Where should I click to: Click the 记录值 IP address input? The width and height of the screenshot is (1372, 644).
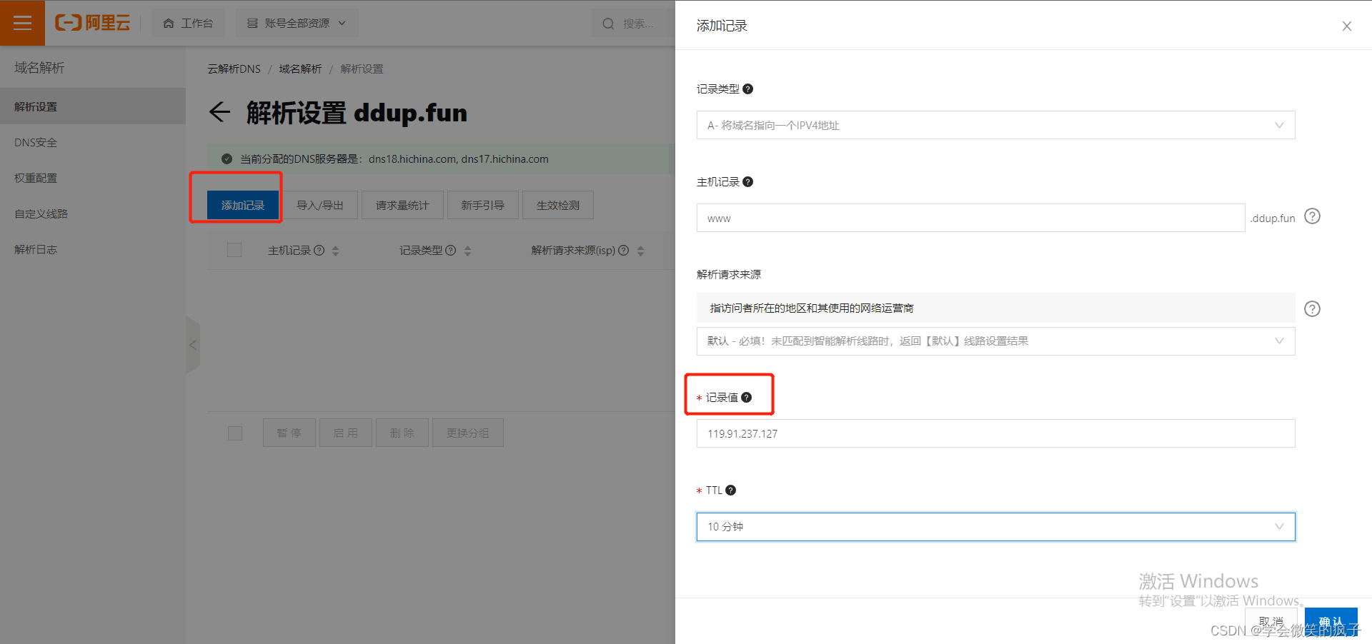[996, 433]
